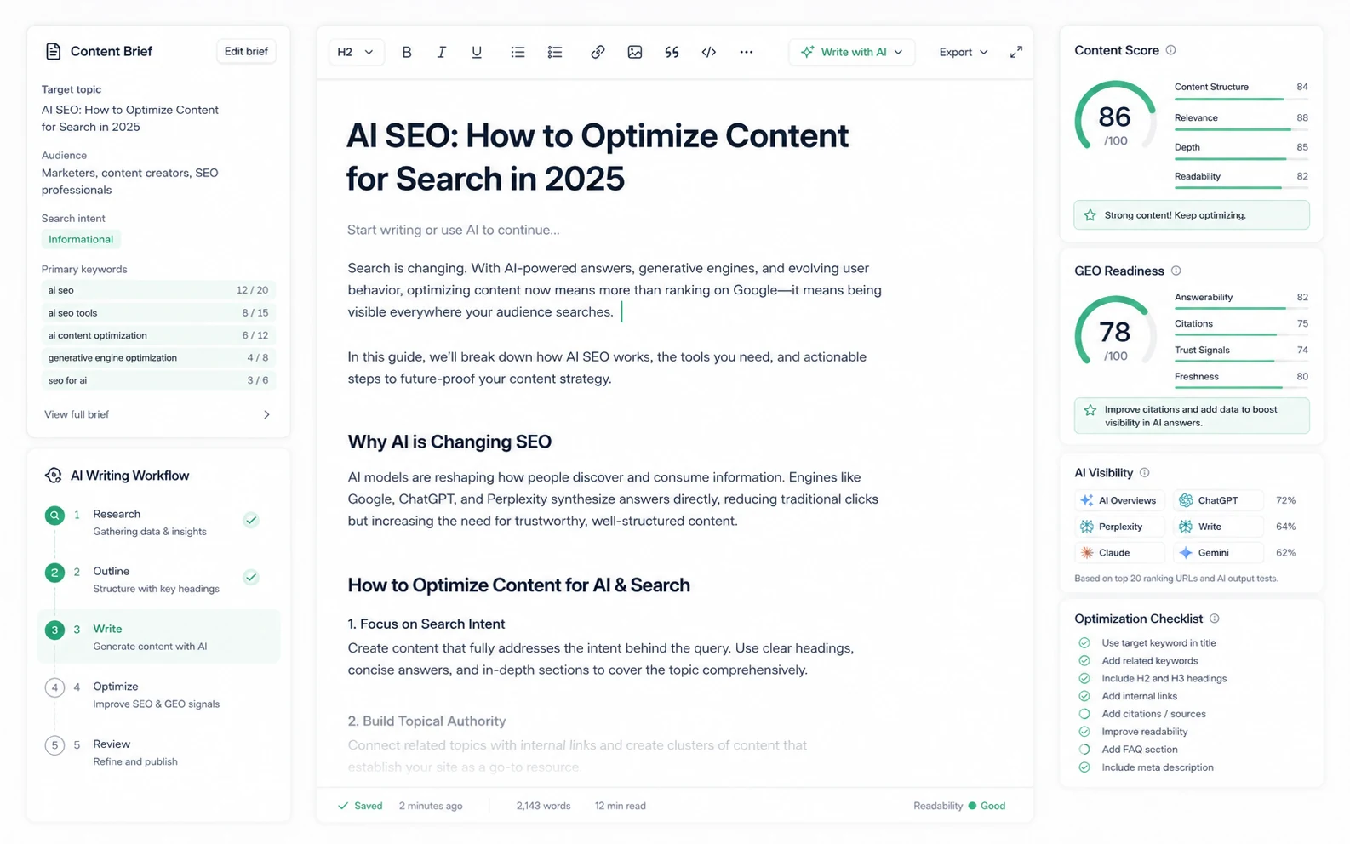Click the AI Writing Workflow icon
This screenshot has width=1350, height=844.
click(53, 475)
